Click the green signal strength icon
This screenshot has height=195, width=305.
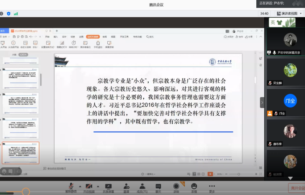coord(16,14)
